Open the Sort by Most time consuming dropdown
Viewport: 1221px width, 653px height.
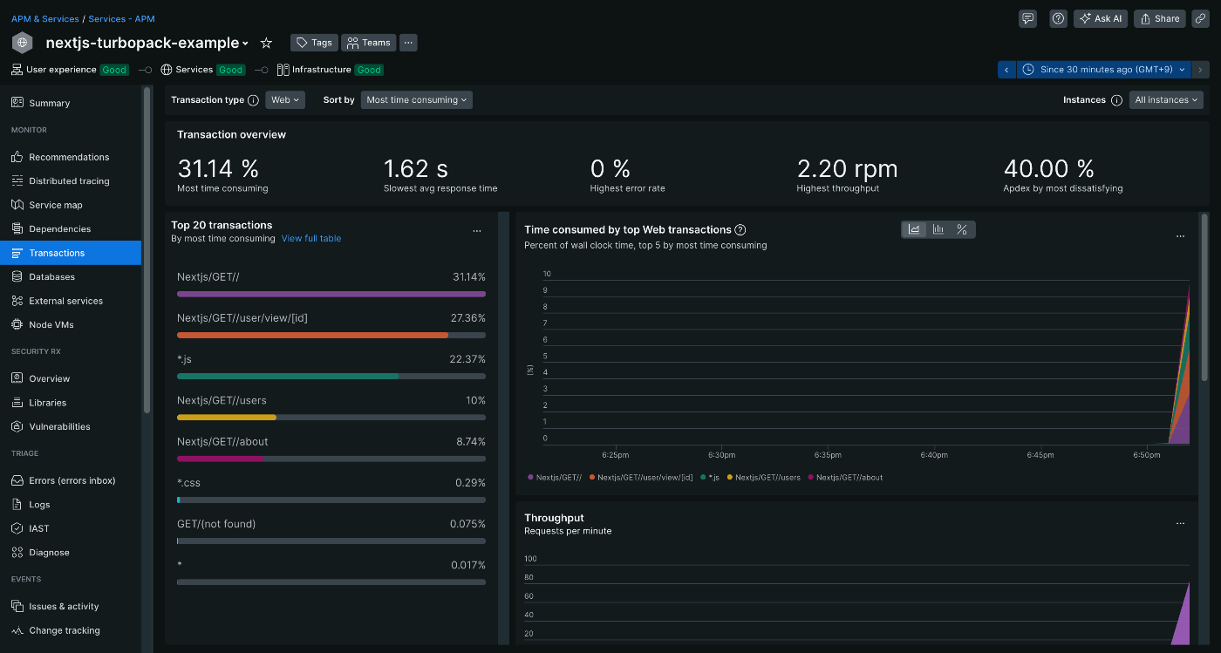(x=416, y=100)
